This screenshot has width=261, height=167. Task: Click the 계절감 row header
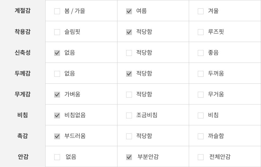pos(23,11)
